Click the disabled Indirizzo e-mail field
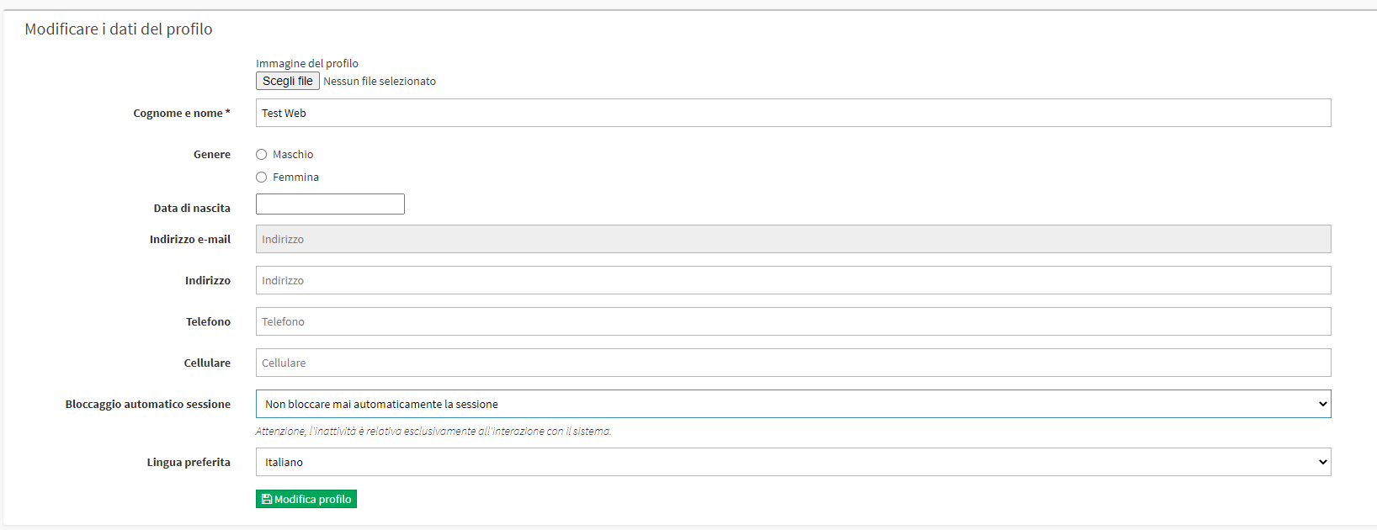This screenshot has width=1377, height=530. click(x=793, y=239)
